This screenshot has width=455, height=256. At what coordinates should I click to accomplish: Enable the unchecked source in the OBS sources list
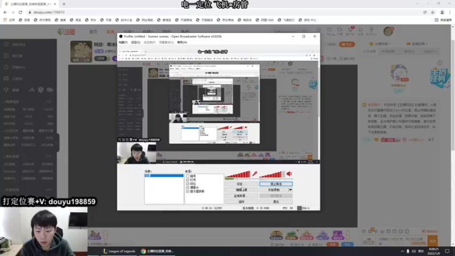(188, 176)
